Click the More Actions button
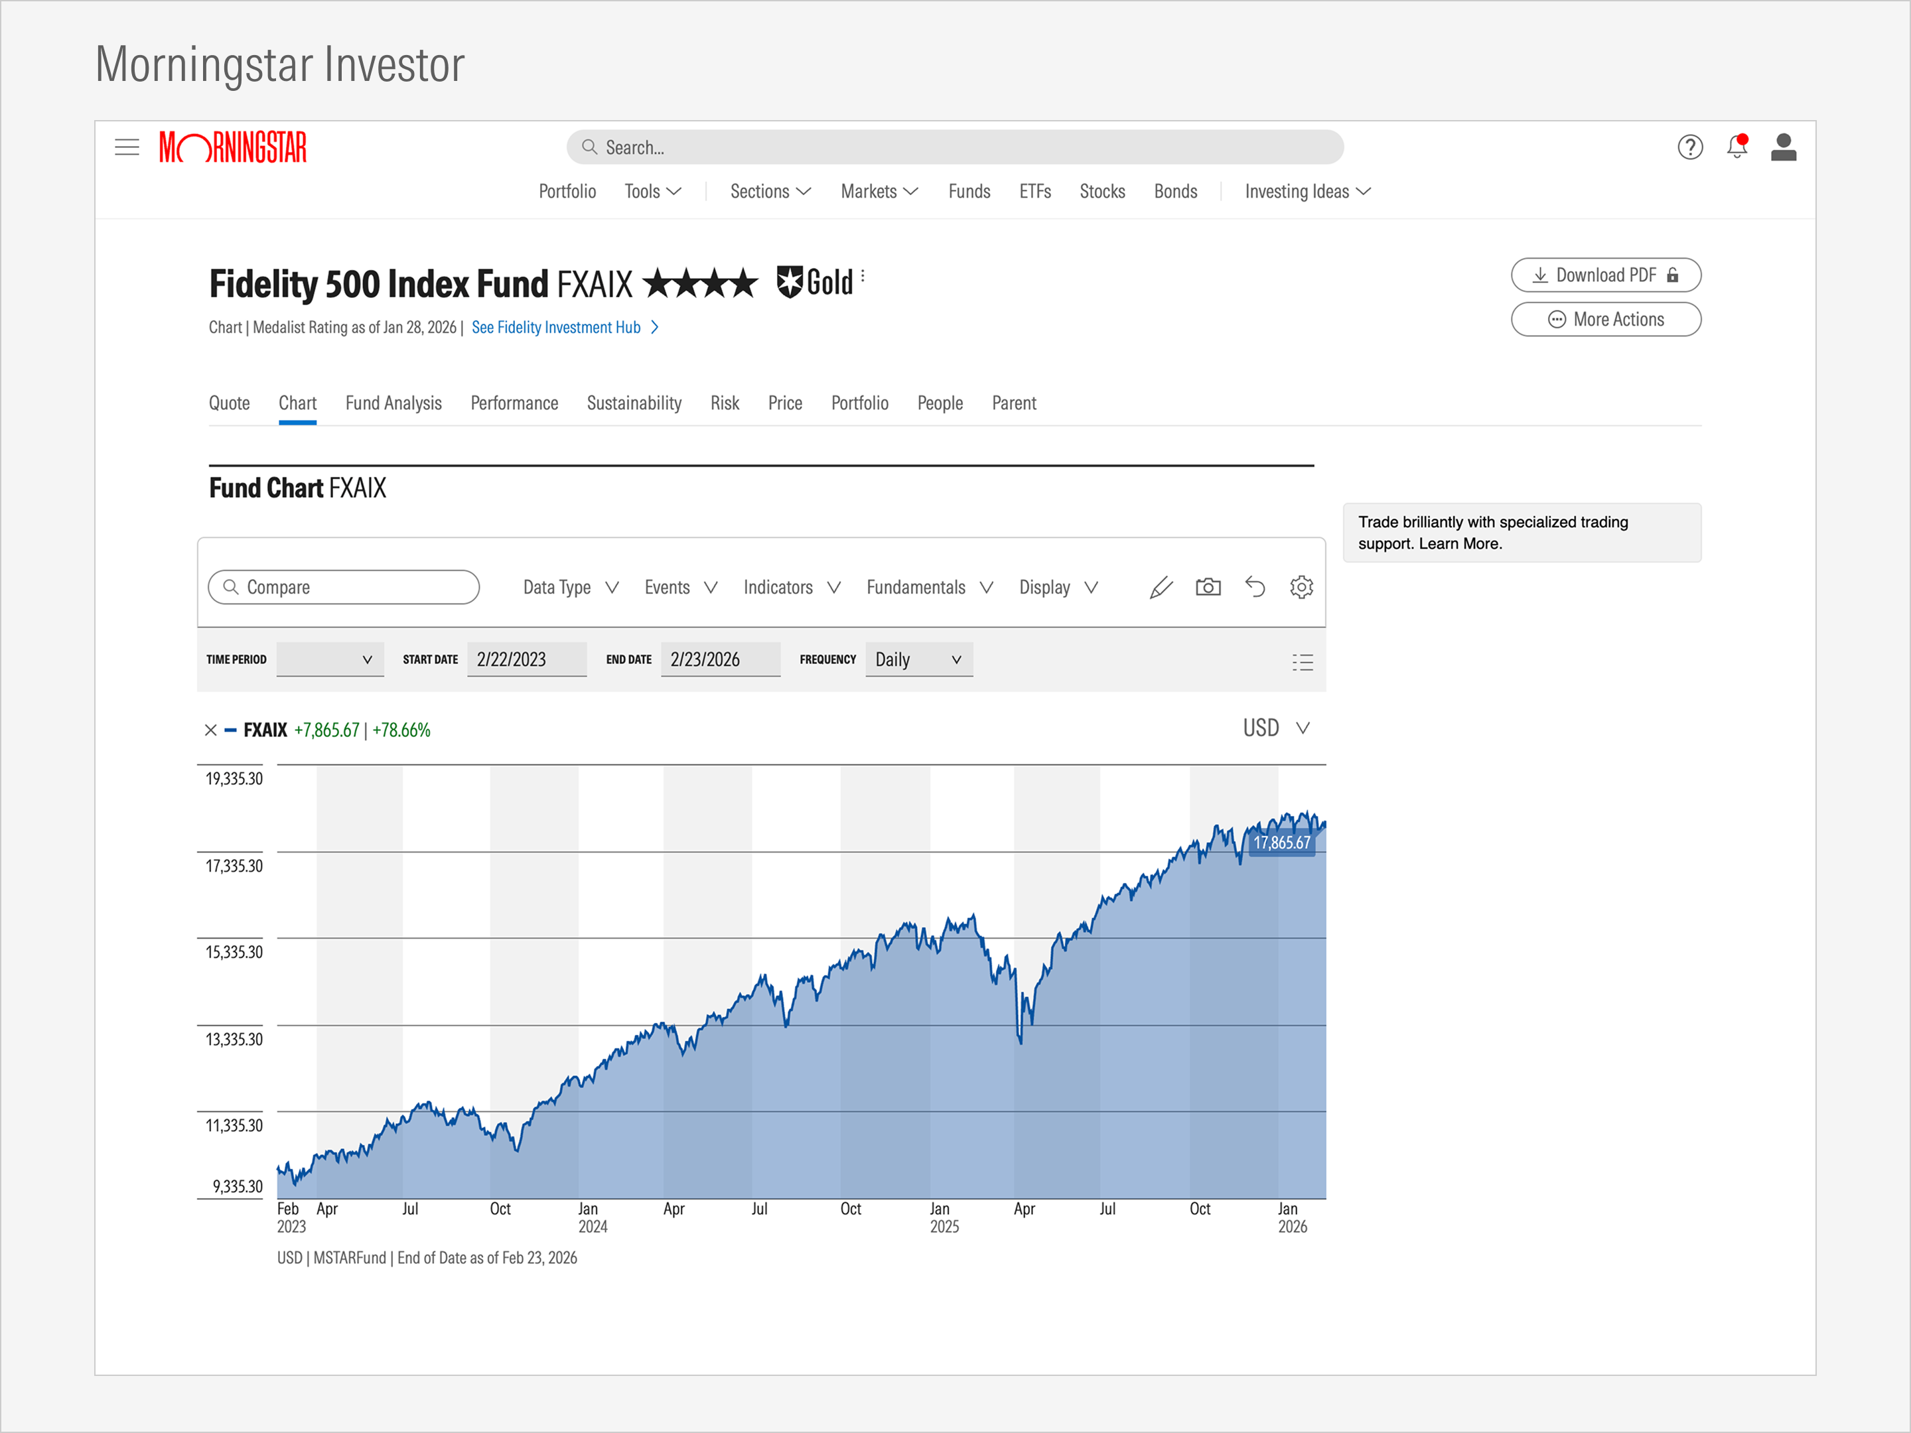Image resolution: width=1911 pixels, height=1433 pixels. point(1606,320)
